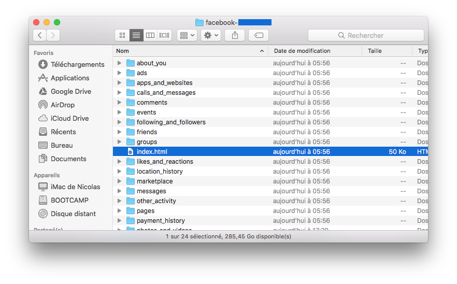This screenshot has height=284, width=457.
Task: Switch to icon view mode
Action: coord(122,35)
